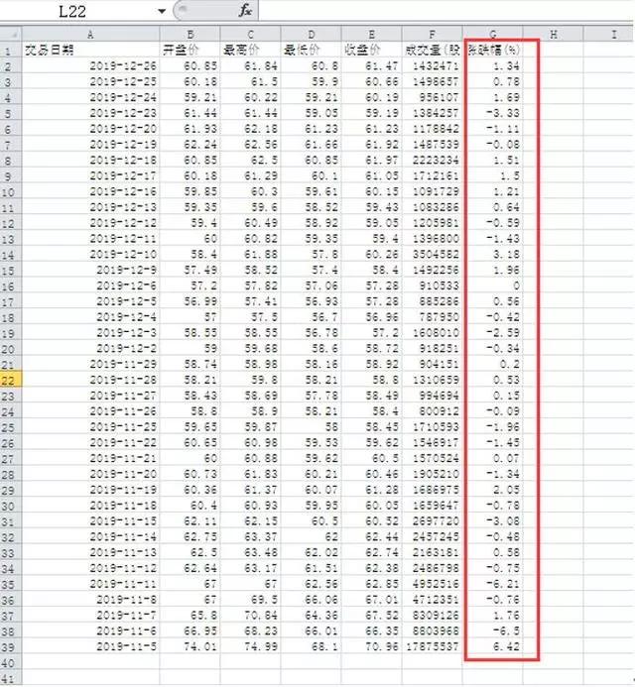Select change cell 0 in row 16

coord(492,286)
